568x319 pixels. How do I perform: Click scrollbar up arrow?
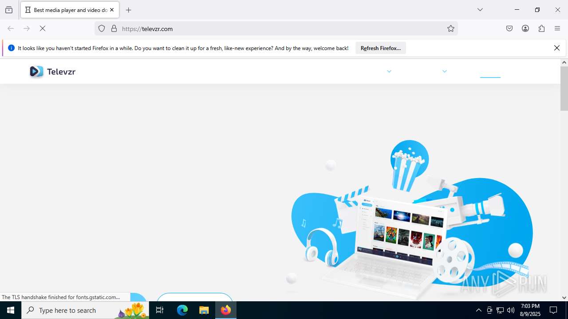pos(564,62)
